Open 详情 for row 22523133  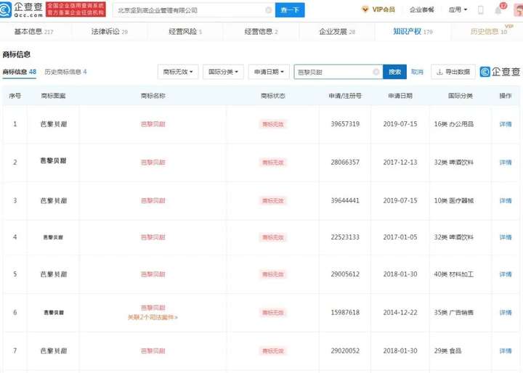[506, 237]
